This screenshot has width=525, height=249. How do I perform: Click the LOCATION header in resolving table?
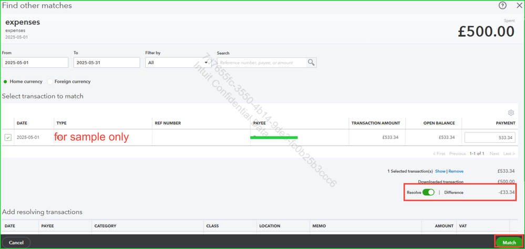point(270,226)
